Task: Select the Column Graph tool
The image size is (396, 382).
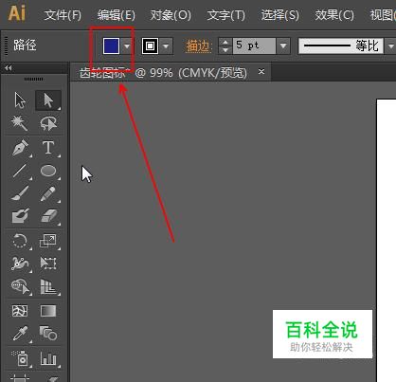Action: tap(48, 358)
